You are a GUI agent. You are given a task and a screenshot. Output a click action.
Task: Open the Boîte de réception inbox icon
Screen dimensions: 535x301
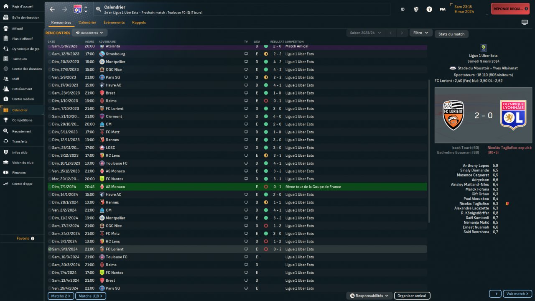[x=6, y=18]
